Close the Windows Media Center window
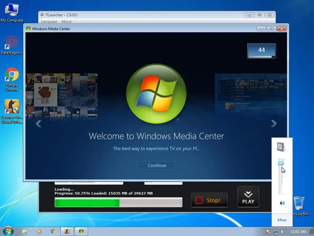The height and width of the screenshot is (236, 314). (x=281, y=29)
